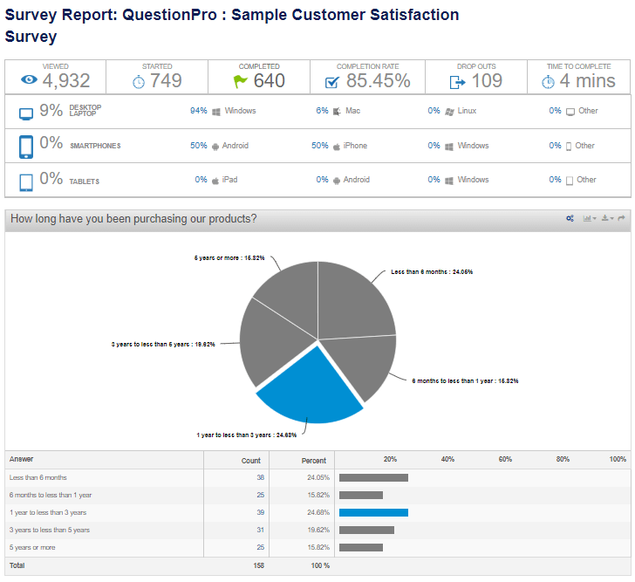
Task: Click the 94% Windows desktop percentage
Action: pos(198,111)
